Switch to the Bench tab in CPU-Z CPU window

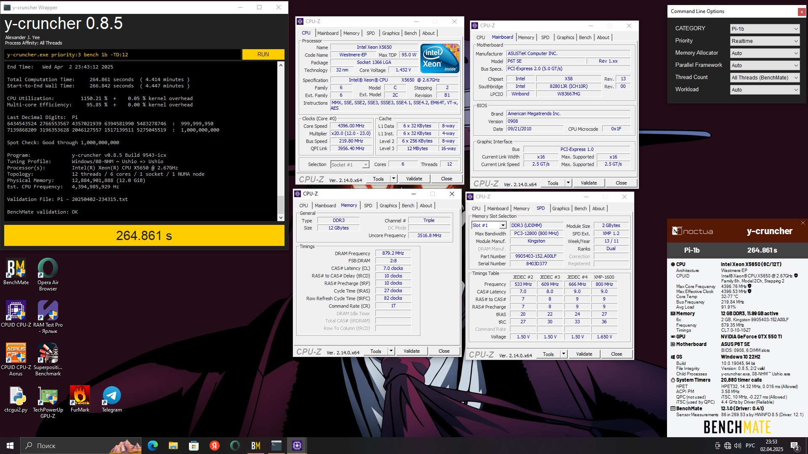click(x=410, y=33)
